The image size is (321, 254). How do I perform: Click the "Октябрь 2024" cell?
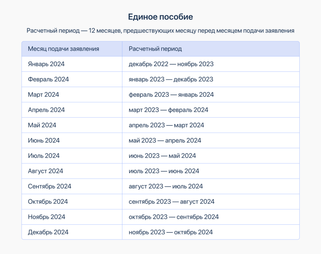pos(48,201)
